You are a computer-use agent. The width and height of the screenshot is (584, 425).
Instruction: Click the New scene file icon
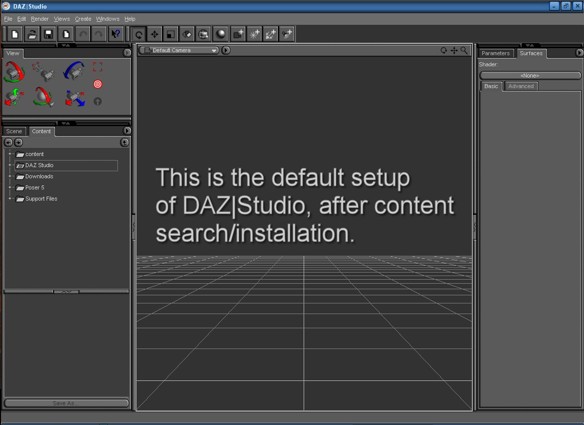pos(15,34)
